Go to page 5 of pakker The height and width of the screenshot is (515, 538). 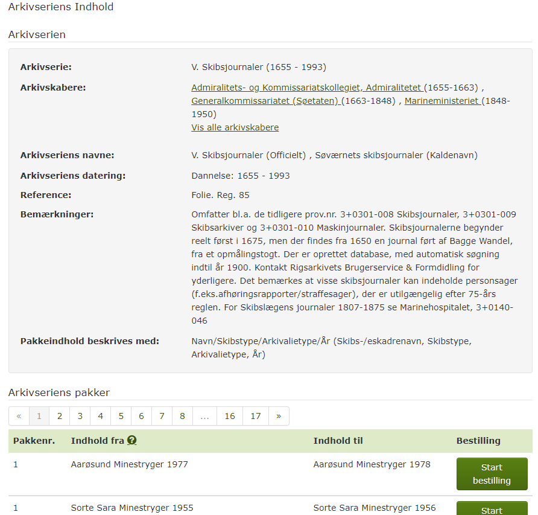[121, 416]
